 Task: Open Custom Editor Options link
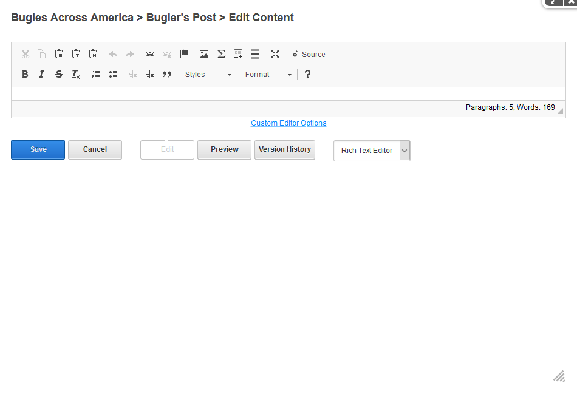pos(288,123)
